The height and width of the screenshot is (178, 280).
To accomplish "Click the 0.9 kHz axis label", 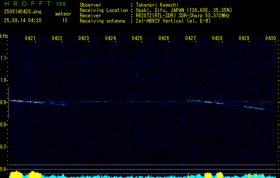I will (x=4, y=102).
